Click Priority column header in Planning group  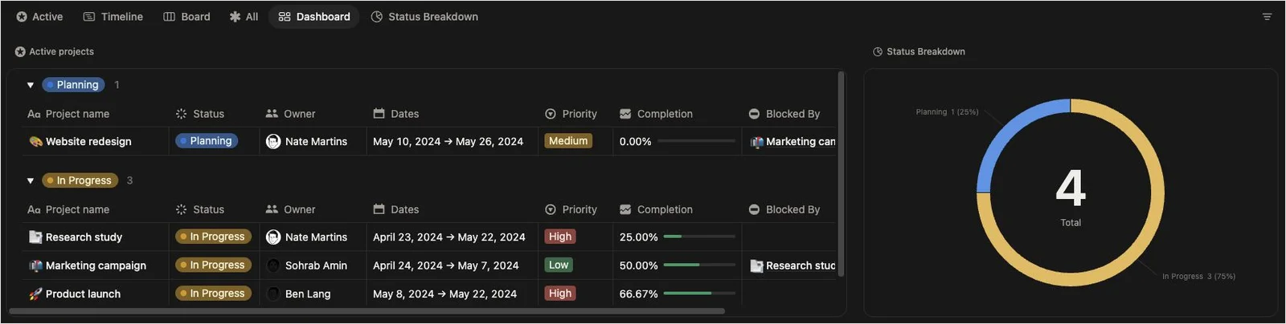coord(571,114)
